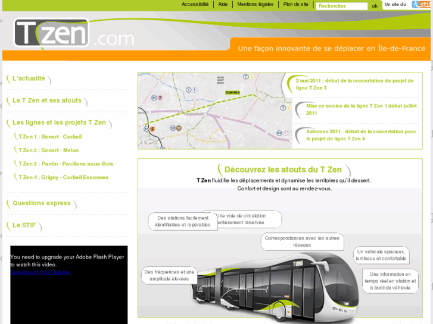Click the 'Une façon innovante de se déplacer' banner text
This screenshot has height=324, width=433.
[331, 49]
